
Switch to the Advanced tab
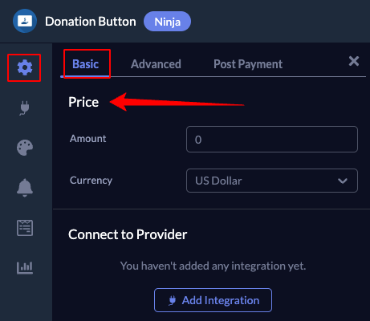pyautogui.click(x=156, y=64)
